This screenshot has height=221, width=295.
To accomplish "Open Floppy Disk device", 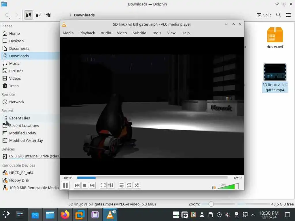I will pos(30,180).
